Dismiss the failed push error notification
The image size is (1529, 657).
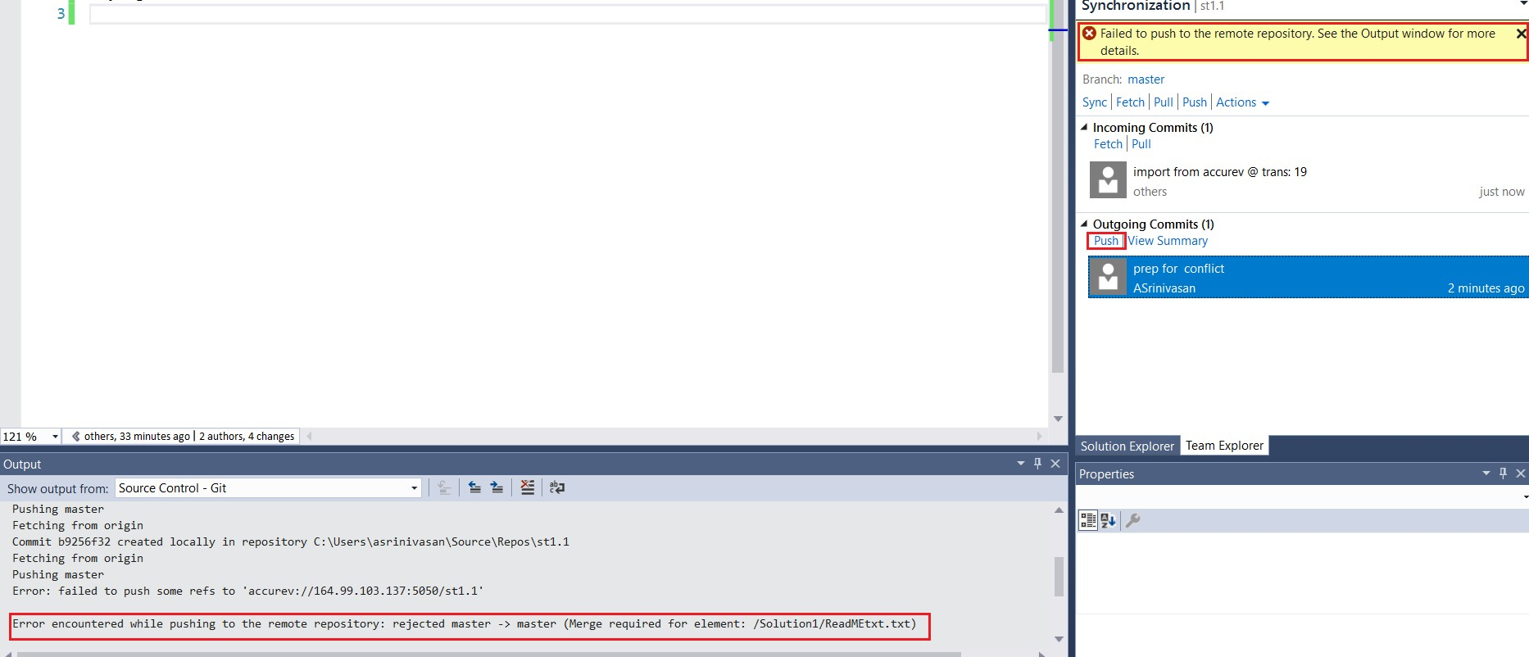click(1521, 34)
